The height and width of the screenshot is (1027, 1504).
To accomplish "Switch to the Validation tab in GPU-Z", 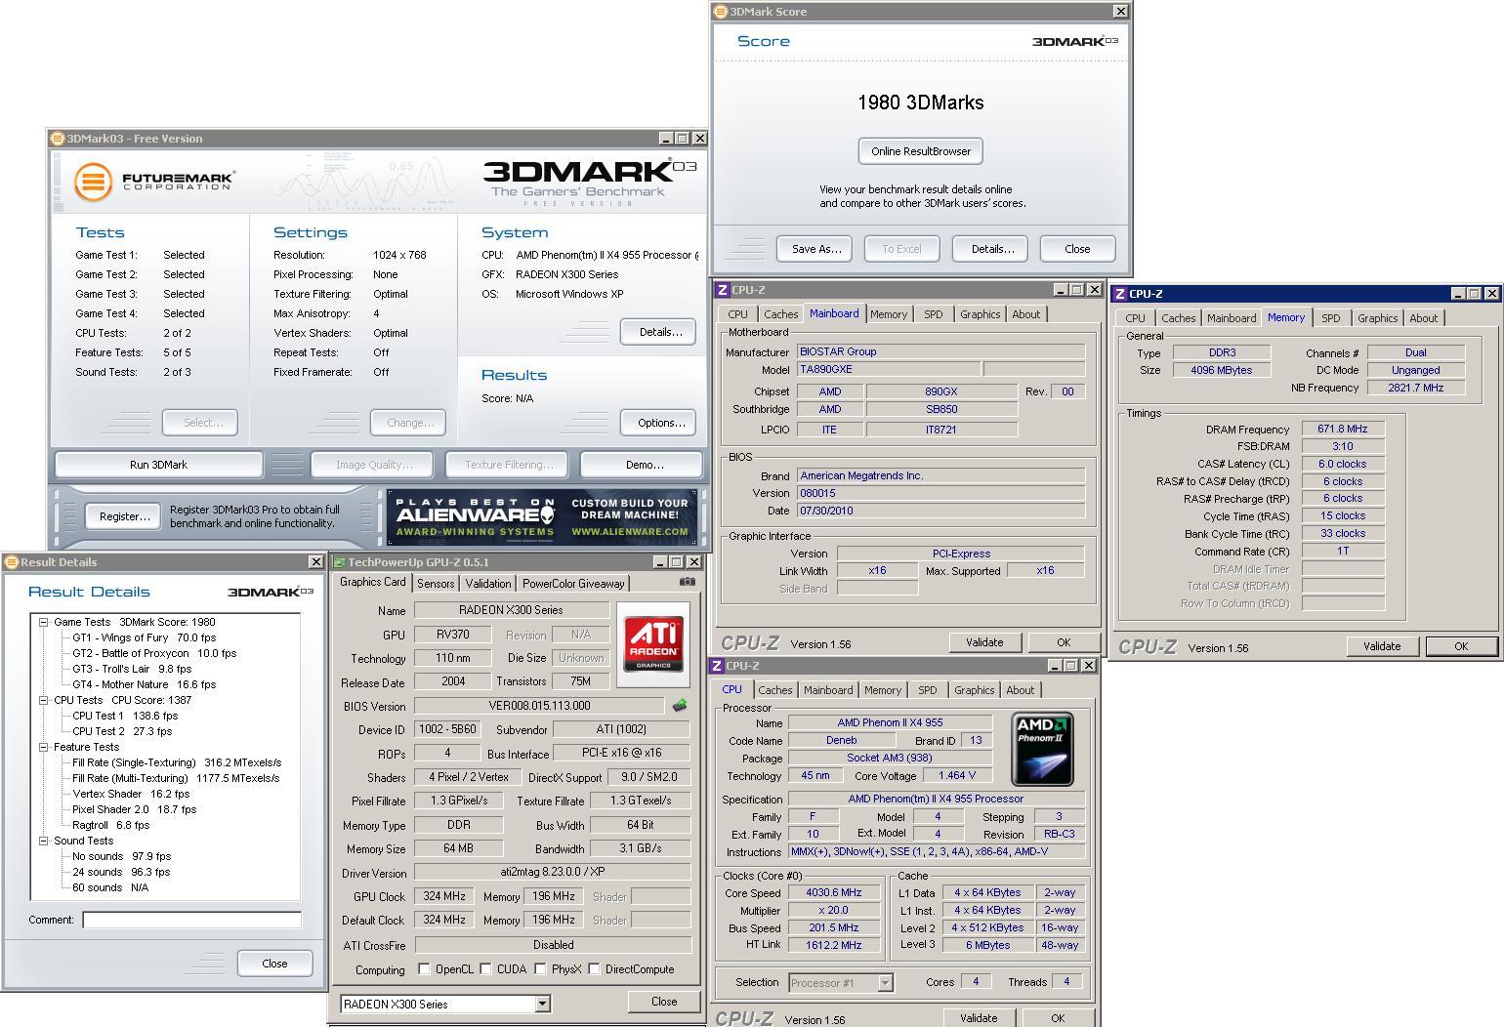I will pos(487,584).
